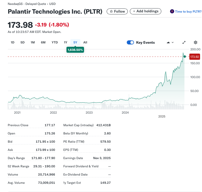
Task: Select the 1Y time range tab
Action: [65, 42]
